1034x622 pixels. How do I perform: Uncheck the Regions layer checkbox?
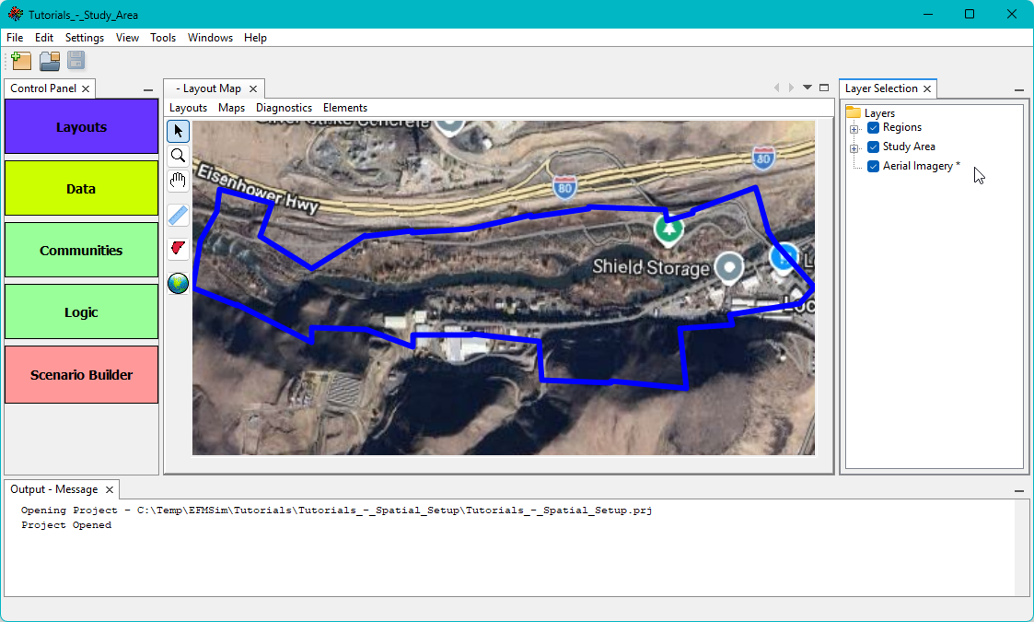click(873, 127)
